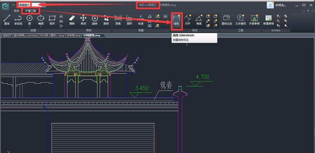Choose the 矩形 (Rectangle) tool
315x153 pixels.
point(52,20)
